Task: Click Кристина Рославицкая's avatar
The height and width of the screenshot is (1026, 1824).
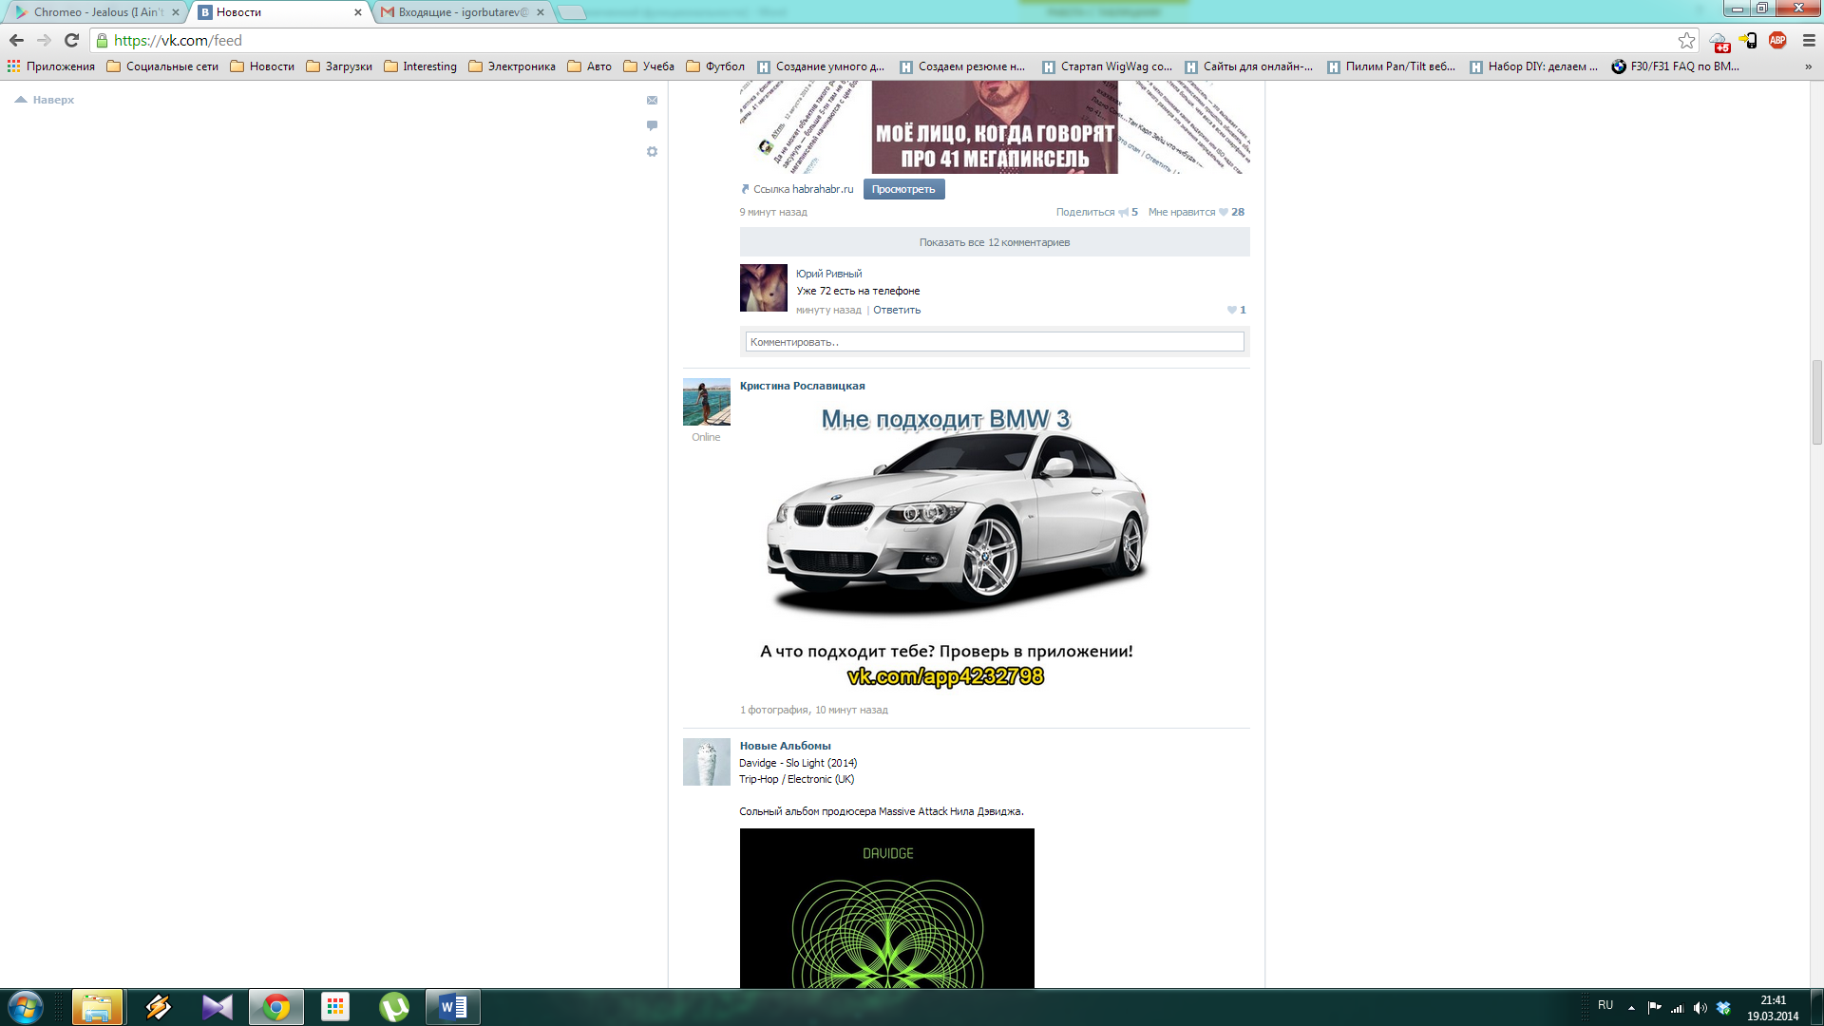Action: 707,402
